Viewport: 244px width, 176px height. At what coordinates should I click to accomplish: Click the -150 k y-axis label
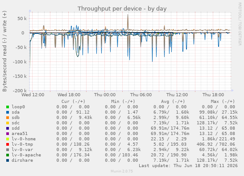tap(20, 76)
